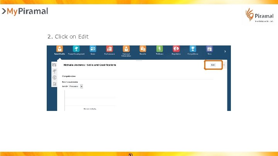
Task: Click the Competencies section heading
Action: coord(69,76)
